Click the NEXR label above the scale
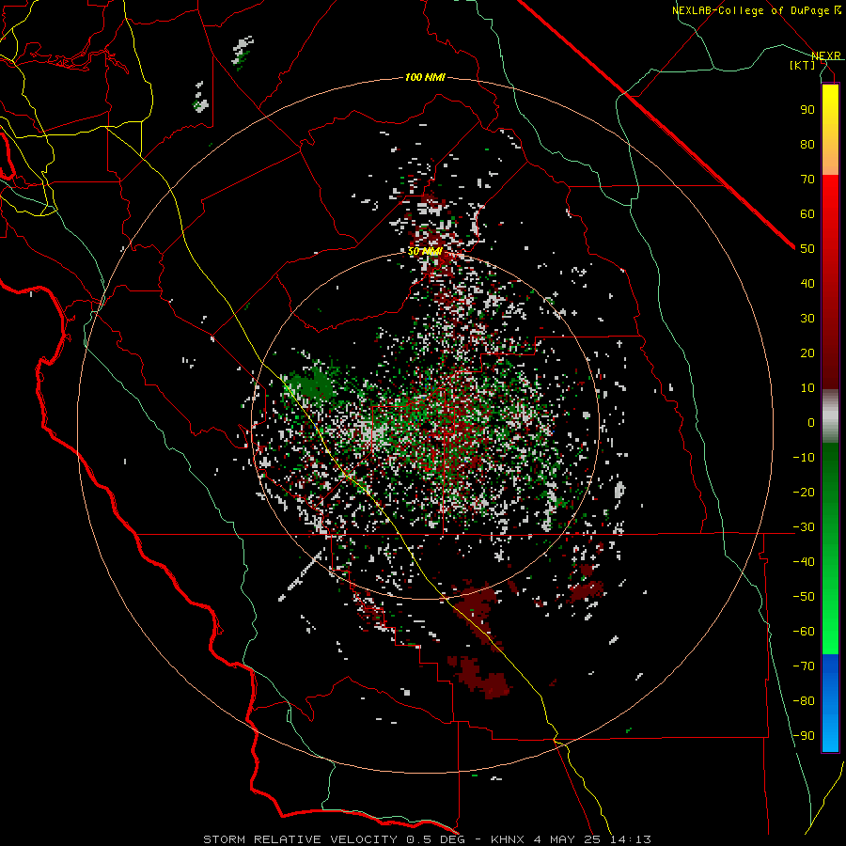Image resolution: width=846 pixels, height=846 pixels. (826, 55)
